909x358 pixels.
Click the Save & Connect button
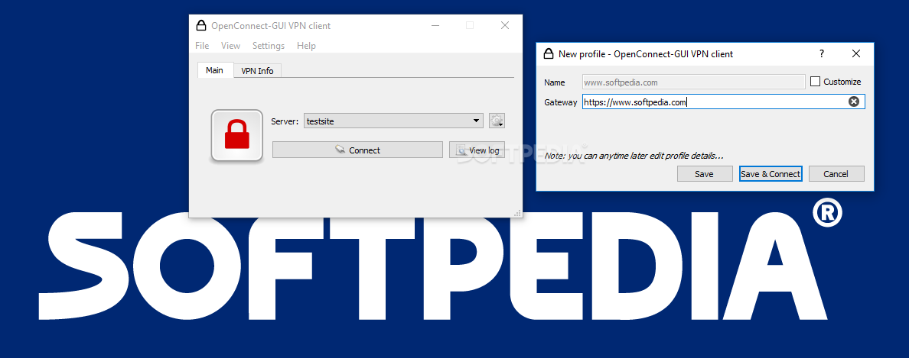[771, 173]
